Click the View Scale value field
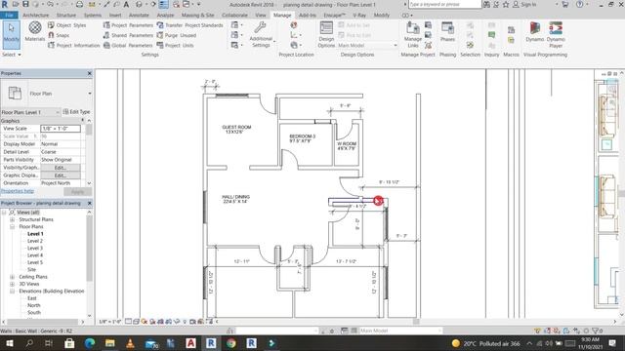The image size is (625, 351). click(x=61, y=129)
